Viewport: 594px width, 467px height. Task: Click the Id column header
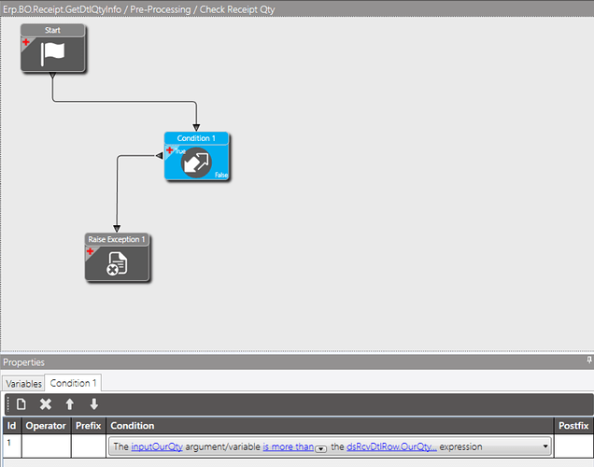point(12,426)
